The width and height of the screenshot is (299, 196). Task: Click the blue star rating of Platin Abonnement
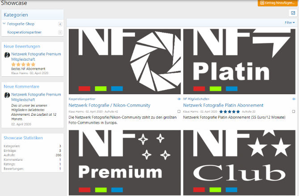pos(229,112)
